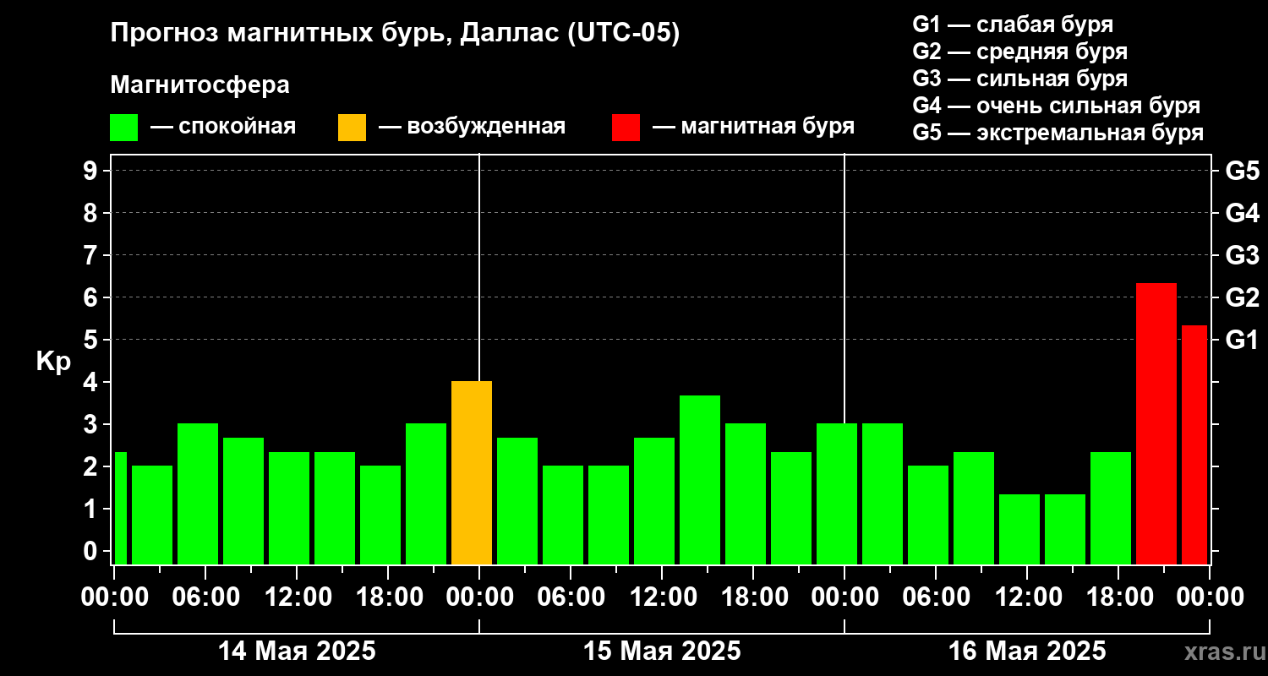Click the «G4 — очень сильная буря» legend line
The width and height of the screenshot is (1268, 676).
point(1056,106)
